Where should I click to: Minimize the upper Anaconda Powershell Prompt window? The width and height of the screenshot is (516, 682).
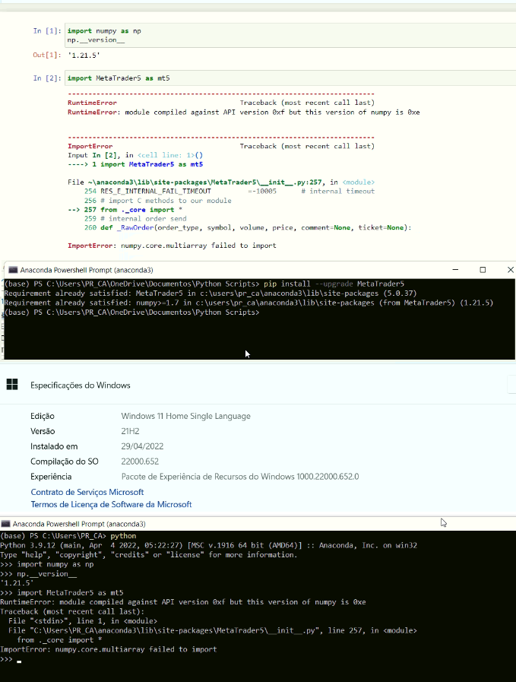pos(455,270)
